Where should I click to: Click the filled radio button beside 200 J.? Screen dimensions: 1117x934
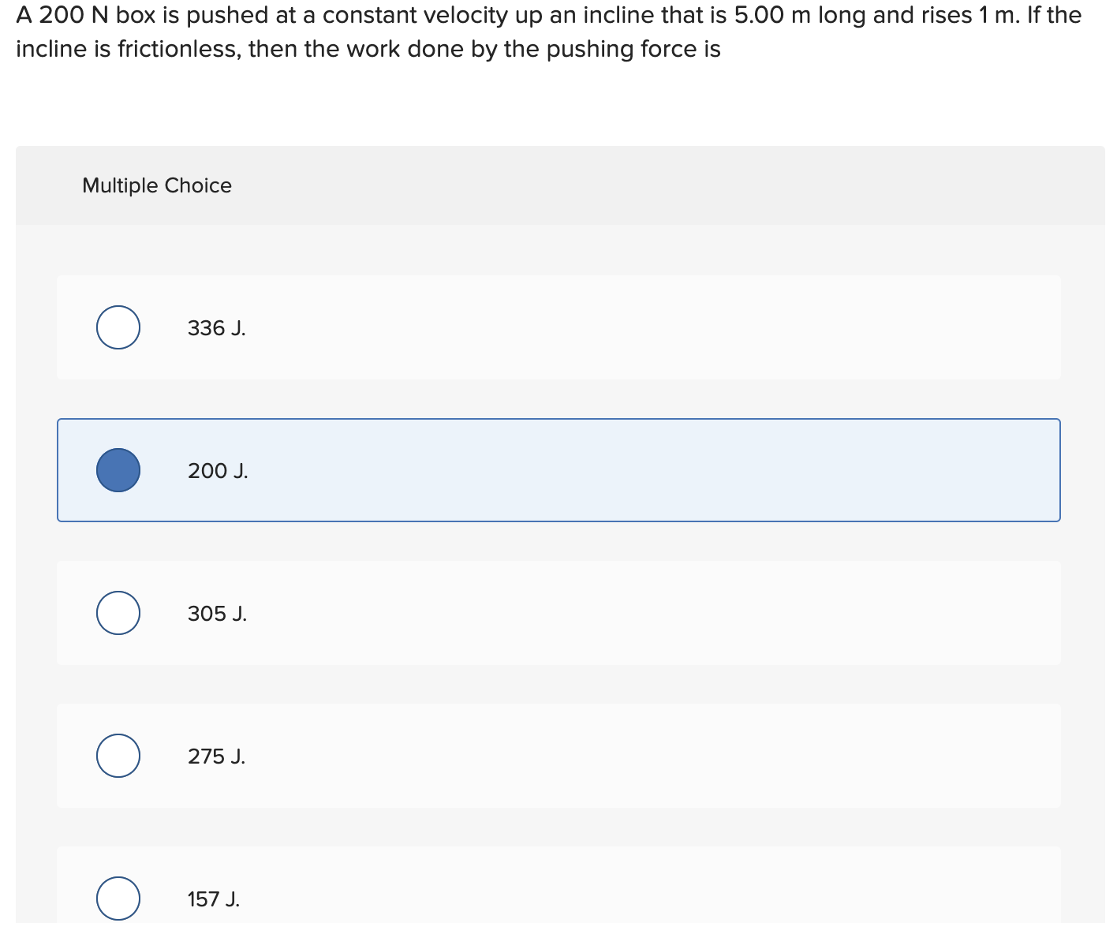[x=118, y=470]
